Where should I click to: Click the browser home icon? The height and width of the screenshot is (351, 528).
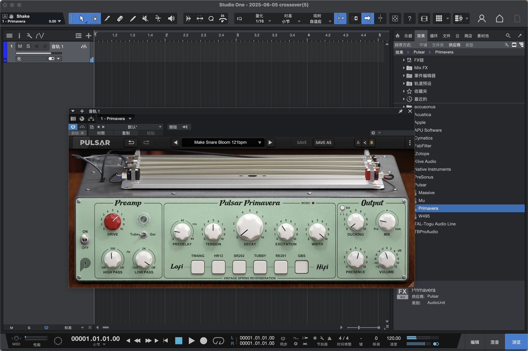pos(397,36)
